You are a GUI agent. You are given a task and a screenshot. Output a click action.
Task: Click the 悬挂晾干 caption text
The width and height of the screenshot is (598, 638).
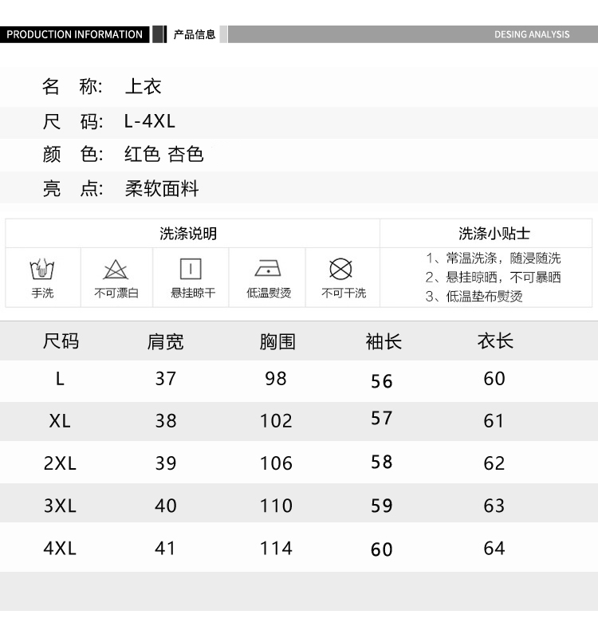point(193,293)
